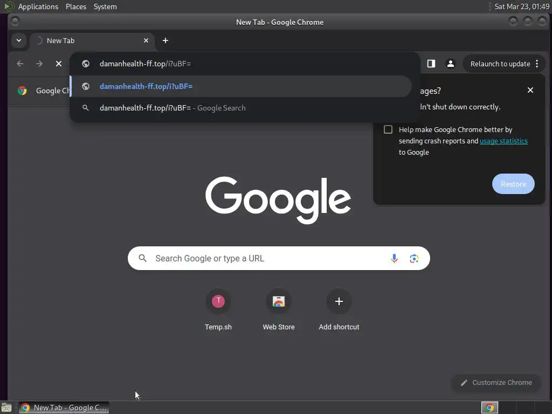Click Customize Chrome button
This screenshot has width=552, height=414.
pos(496,383)
